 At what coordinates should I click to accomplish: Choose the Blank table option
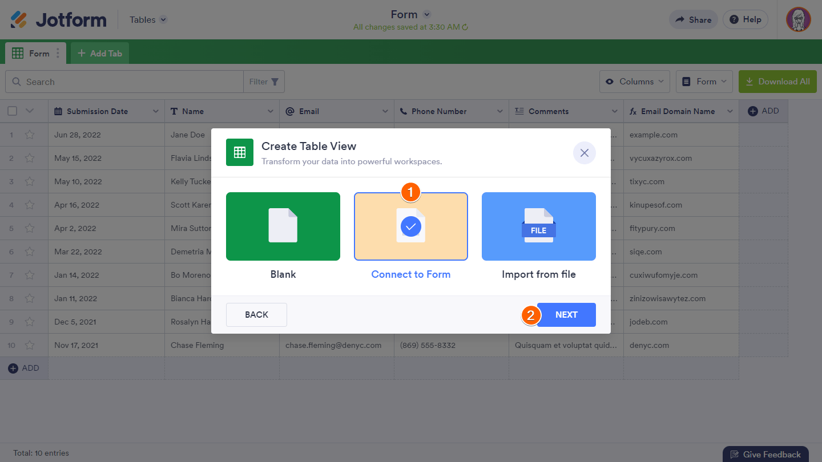(283, 226)
